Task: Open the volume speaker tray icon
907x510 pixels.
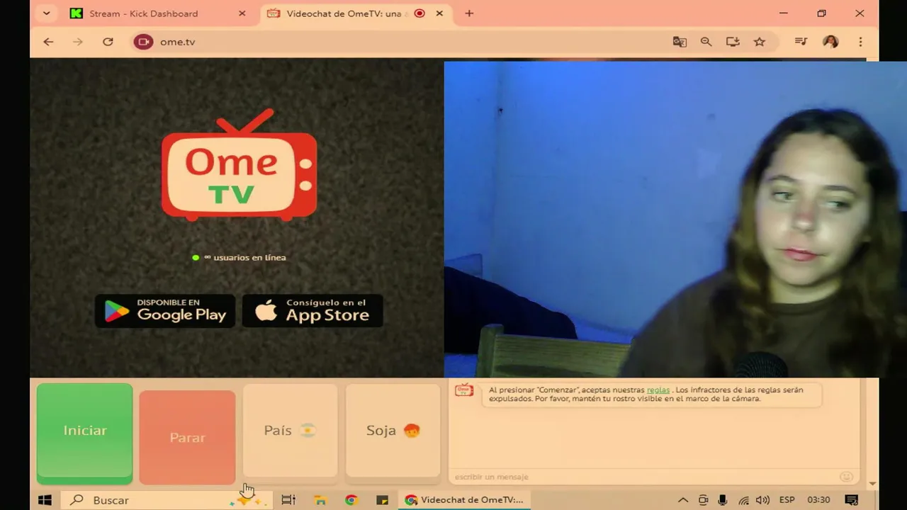Action: pos(763,500)
